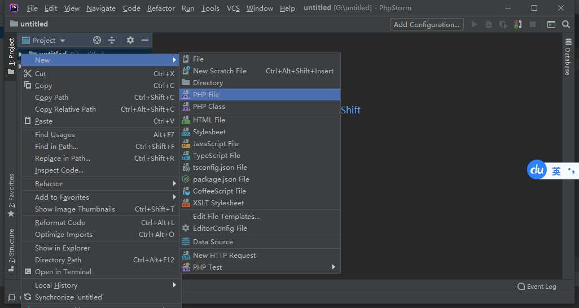The width and height of the screenshot is (579, 308).
Task: Open the View menu
Action: tap(72, 8)
